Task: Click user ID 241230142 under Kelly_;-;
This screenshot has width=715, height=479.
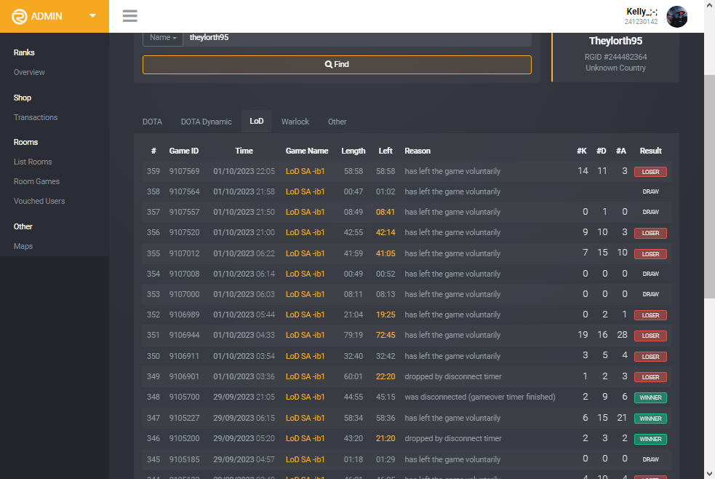Action: [x=641, y=22]
